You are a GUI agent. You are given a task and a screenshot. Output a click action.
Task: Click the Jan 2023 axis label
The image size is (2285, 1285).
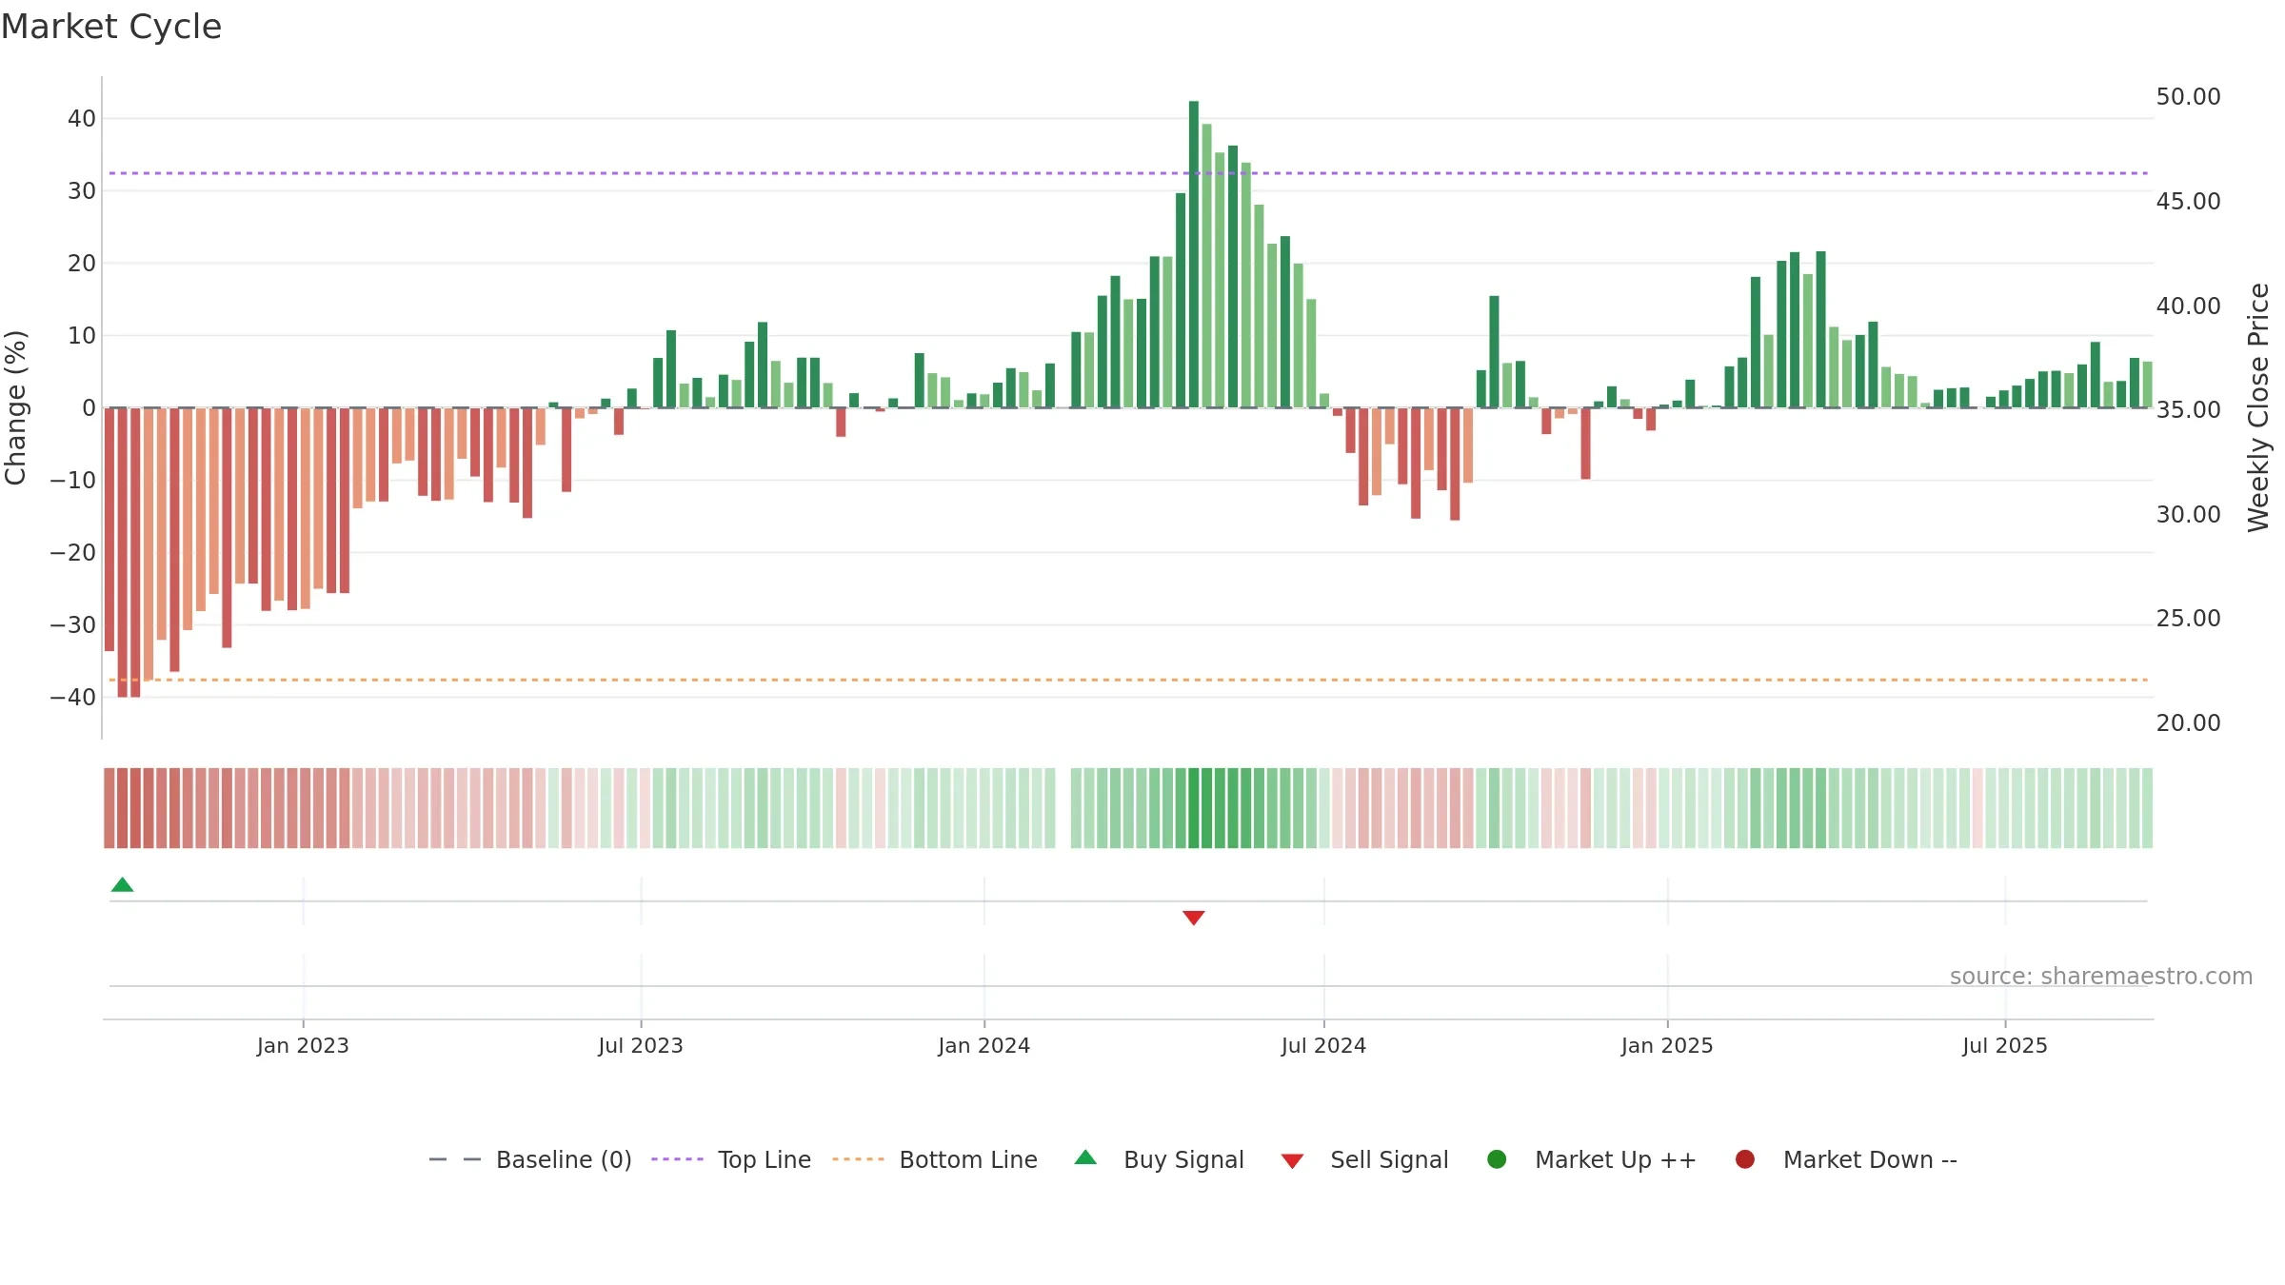pyautogui.click(x=303, y=1045)
